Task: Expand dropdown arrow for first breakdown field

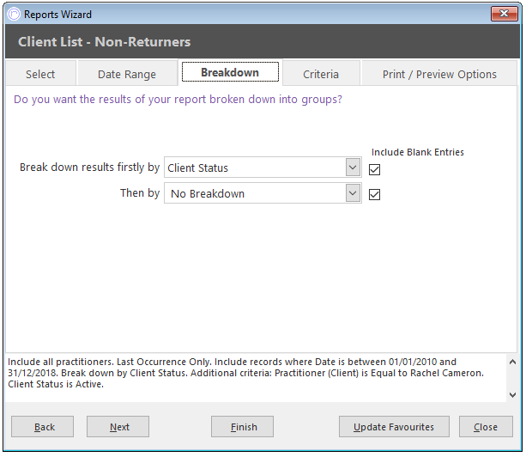Action: click(x=353, y=168)
